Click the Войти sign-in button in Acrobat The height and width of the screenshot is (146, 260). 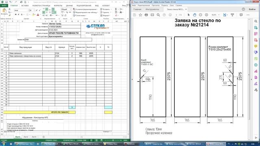(252, 9)
